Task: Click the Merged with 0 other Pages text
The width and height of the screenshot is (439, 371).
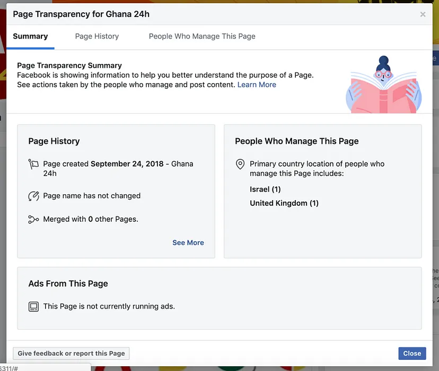Action: (x=91, y=219)
